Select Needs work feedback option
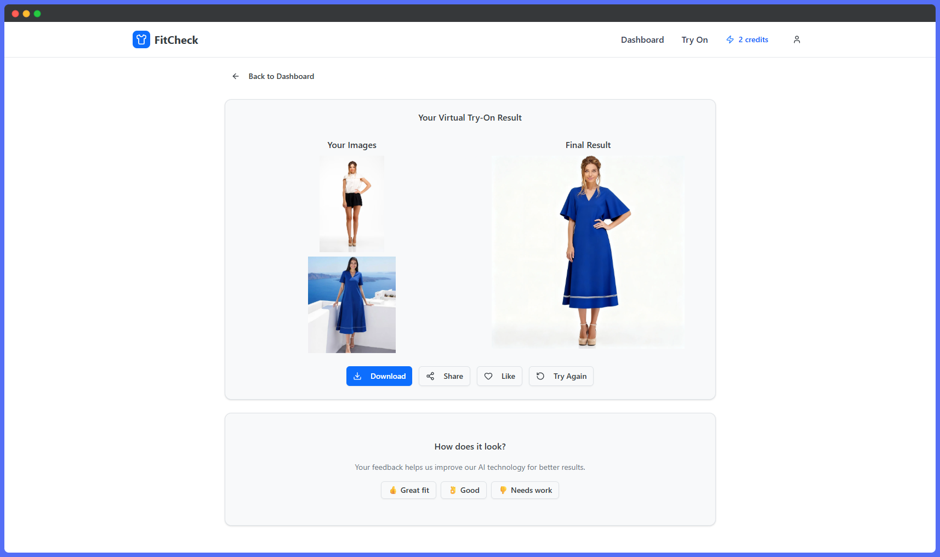The image size is (940, 557). click(525, 490)
